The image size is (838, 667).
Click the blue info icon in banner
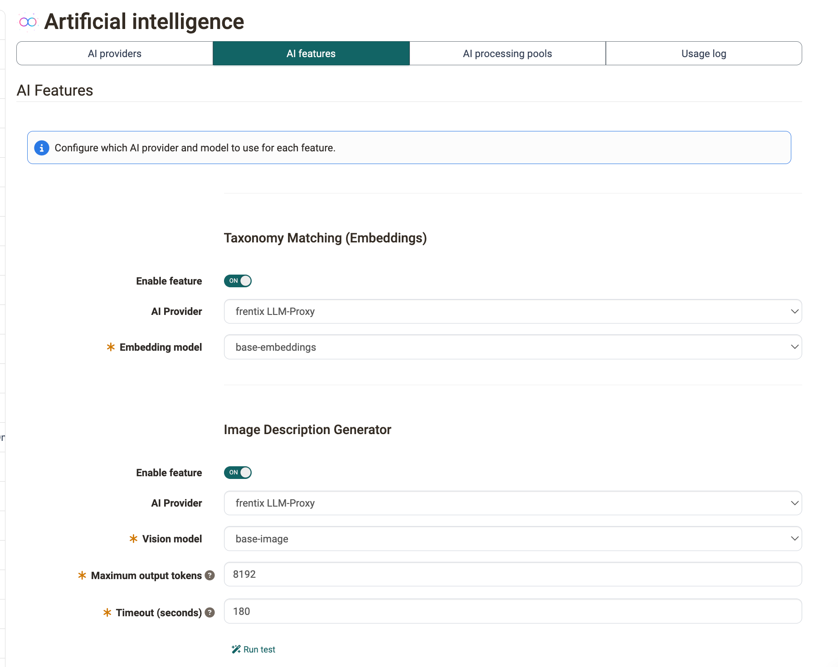[x=42, y=148]
